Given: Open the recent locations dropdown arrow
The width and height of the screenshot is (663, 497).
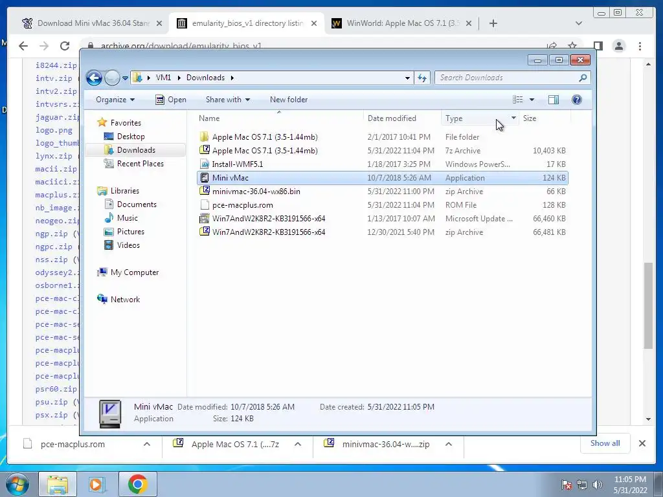Looking at the screenshot, I should (125, 78).
